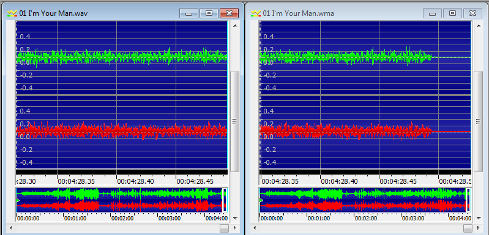Click the wav vertical scrollbar down arrow

[x=235, y=219]
